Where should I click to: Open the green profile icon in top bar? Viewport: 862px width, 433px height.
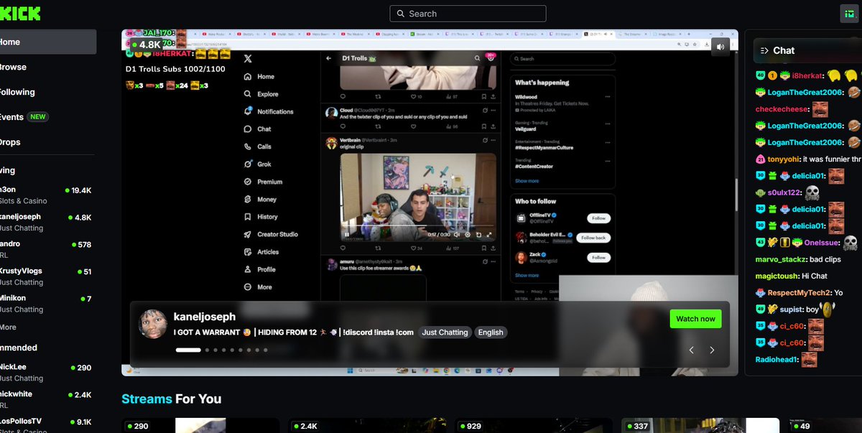click(849, 14)
